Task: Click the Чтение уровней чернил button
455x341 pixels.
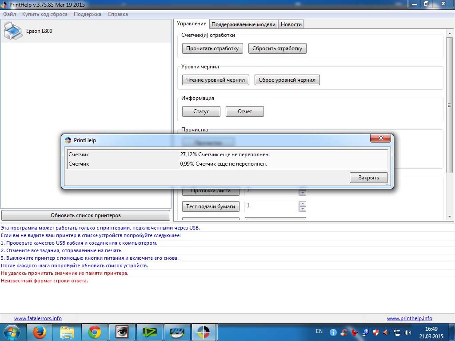Action: [216, 80]
